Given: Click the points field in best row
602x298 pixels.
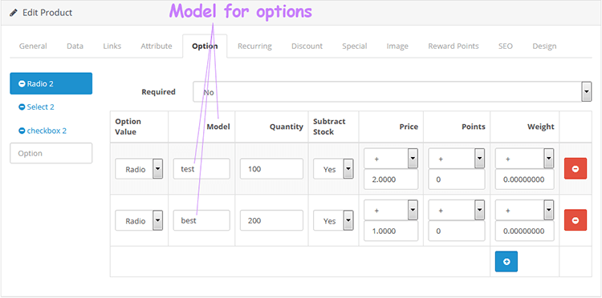Looking at the screenshot, I should click(x=457, y=231).
